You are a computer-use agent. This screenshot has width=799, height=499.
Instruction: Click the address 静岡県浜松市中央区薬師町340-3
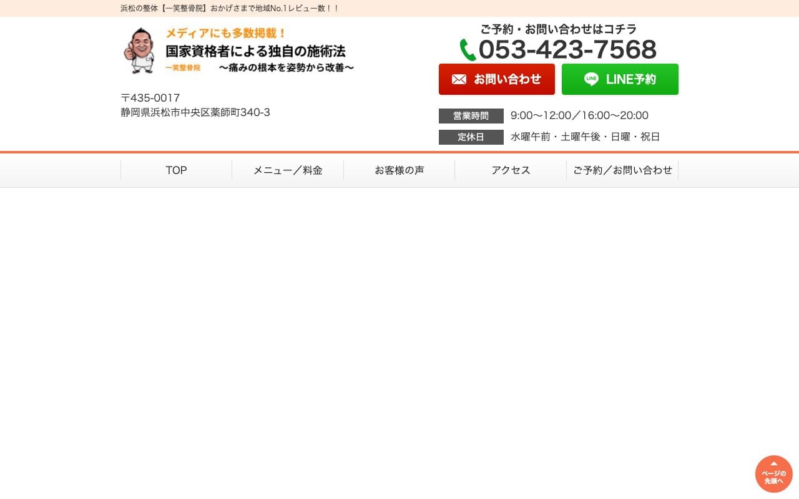(x=196, y=112)
